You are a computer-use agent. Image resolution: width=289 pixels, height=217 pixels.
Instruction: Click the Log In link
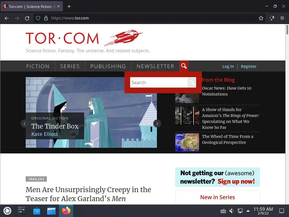click(x=228, y=66)
